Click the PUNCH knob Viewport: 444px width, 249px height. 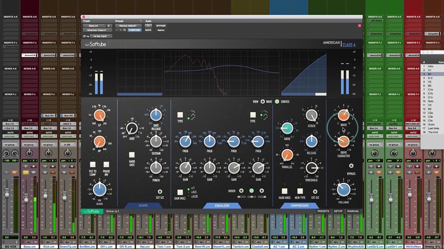click(156, 168)
